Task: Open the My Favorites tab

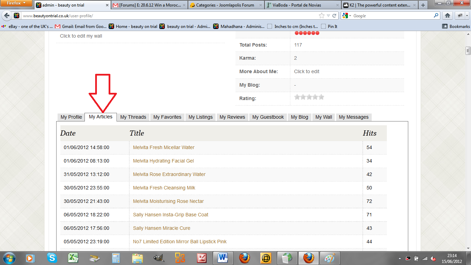Action: (x=167, y=117)
